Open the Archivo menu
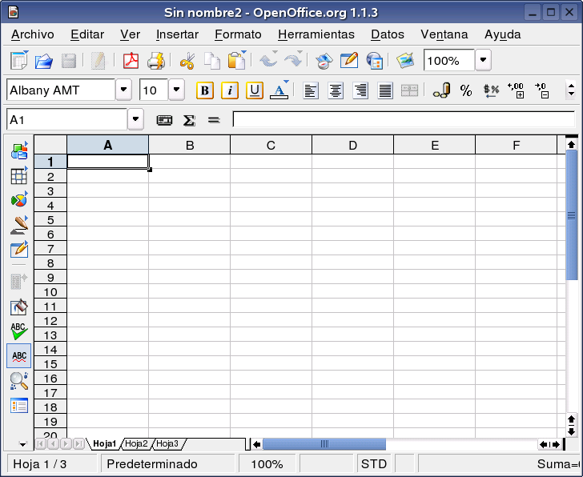583x477 pixels. (x=32, y=34)
